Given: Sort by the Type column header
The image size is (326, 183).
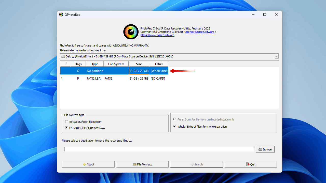Looking at the screenshot, I should coord(95,64).
